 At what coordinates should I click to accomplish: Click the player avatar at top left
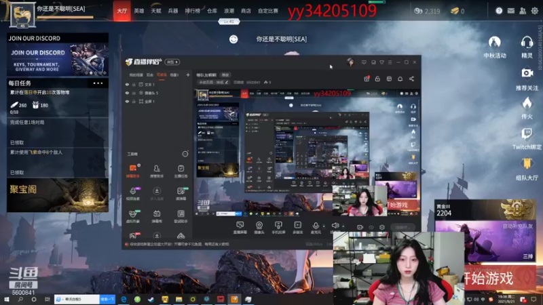[22, 14]
